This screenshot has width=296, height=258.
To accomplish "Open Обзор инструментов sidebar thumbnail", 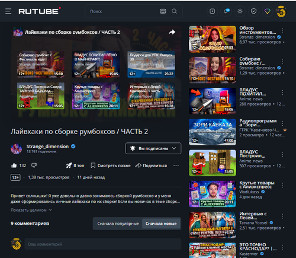I will [x=213, y=39].
